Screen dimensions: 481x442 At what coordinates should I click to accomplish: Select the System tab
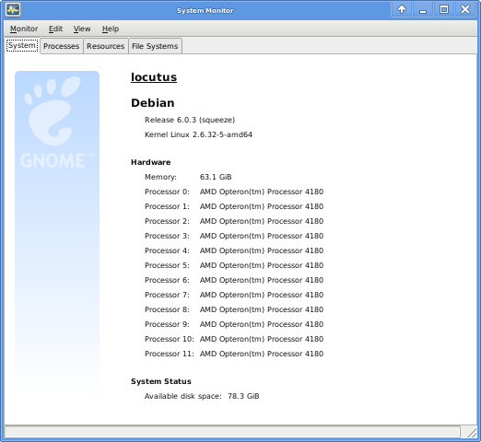(22, 45)
